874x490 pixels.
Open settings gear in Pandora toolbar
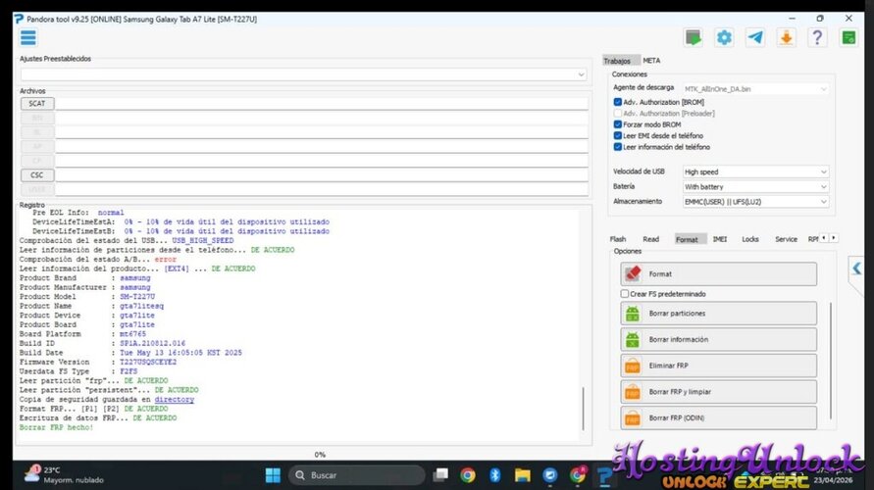click(x=724, y=38)
